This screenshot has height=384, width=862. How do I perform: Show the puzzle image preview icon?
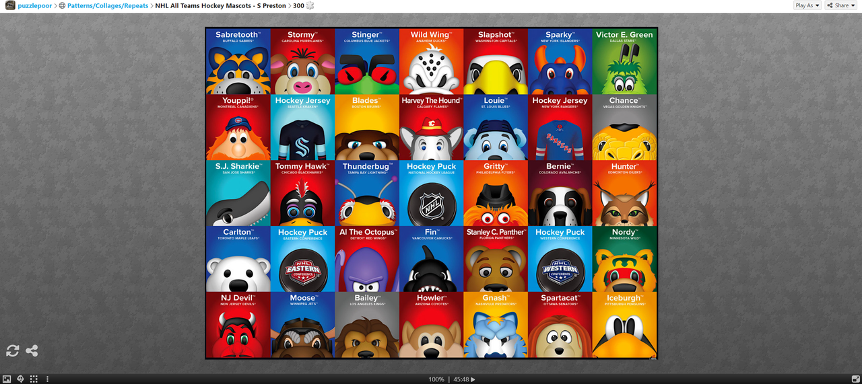(7, 379)
